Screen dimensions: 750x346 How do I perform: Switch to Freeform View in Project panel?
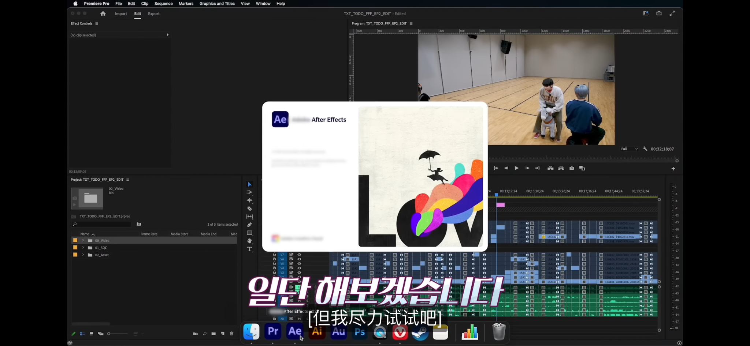click(x=100, y=334)
